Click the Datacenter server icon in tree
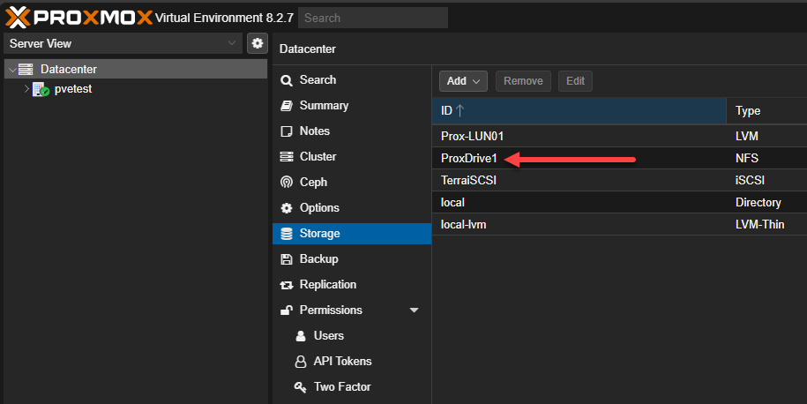807x404 pixels. (26, 69)
